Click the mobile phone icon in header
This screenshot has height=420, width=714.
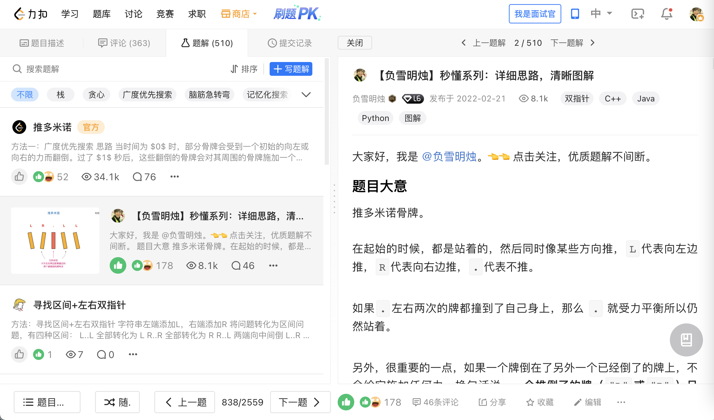click(575, 14)
